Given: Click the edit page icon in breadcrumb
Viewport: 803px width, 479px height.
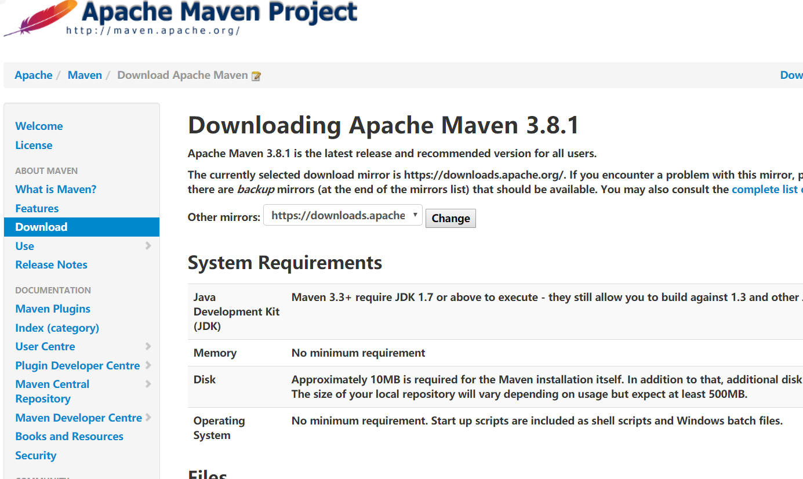Looking at the screenshot, I should (256, 76).
